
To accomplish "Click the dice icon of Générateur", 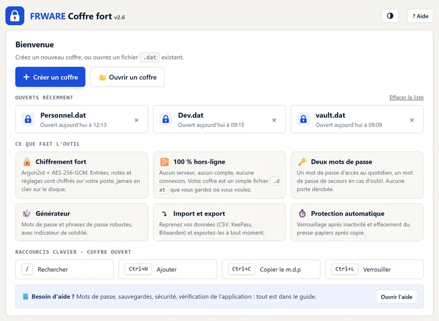I will pos(27,214).
